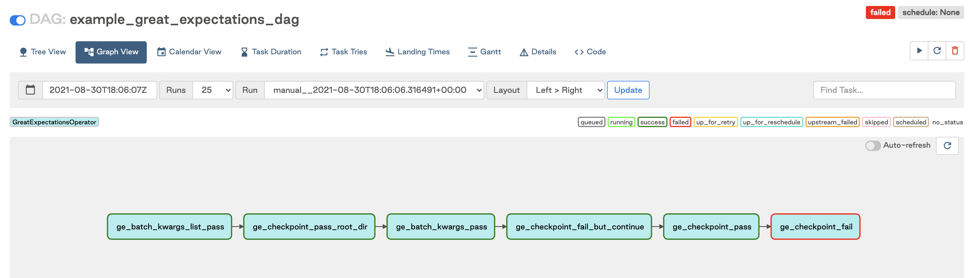Open the date picker calendar icon

(30, 90)
